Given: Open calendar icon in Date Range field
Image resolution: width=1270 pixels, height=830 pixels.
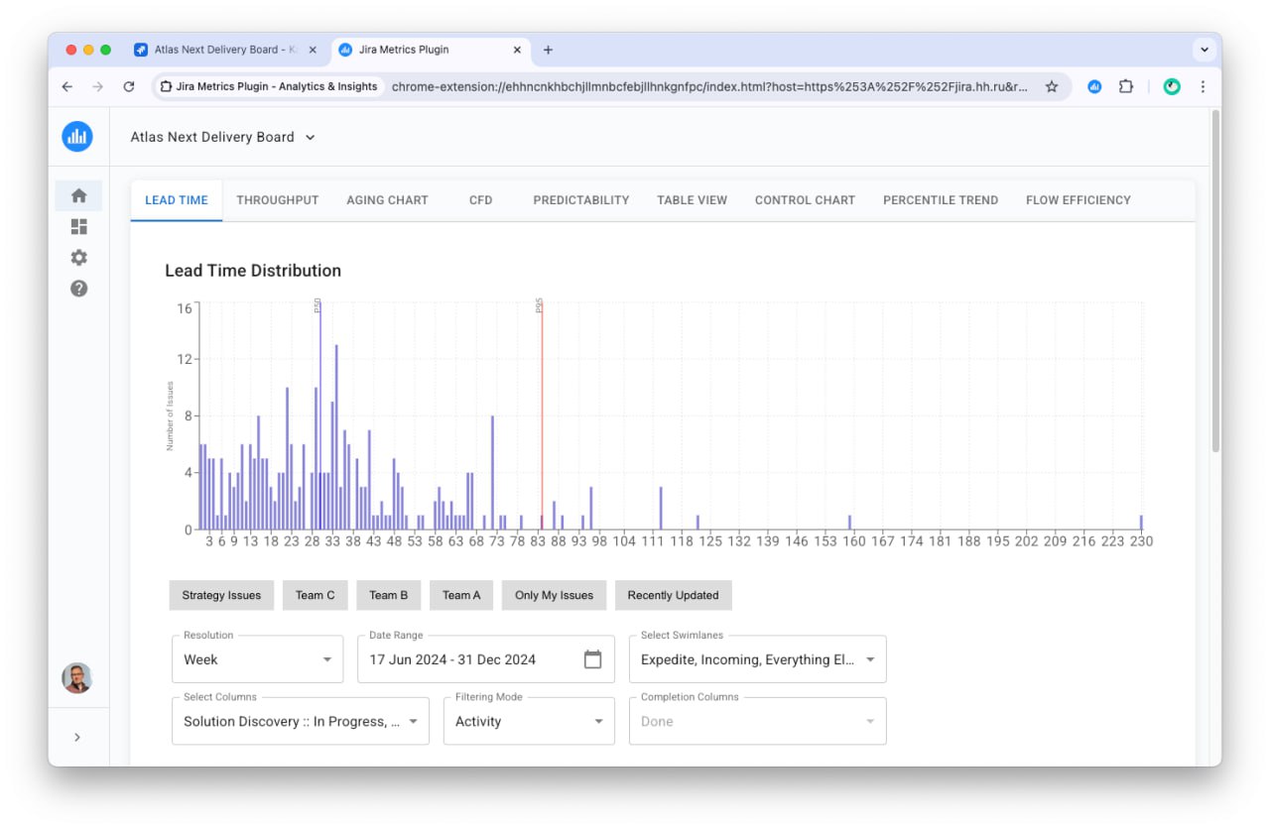Looking at the screenshot, I should 592,659.
